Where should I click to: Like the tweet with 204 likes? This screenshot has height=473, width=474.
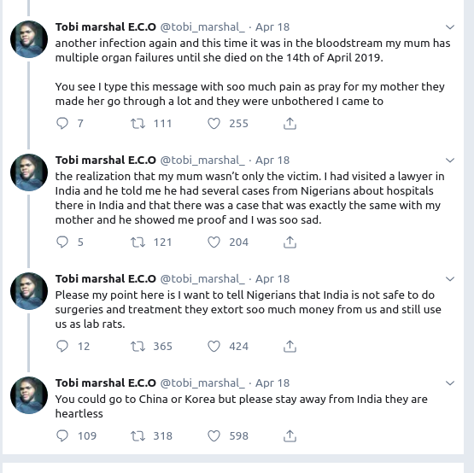click(x=214, y=242)
